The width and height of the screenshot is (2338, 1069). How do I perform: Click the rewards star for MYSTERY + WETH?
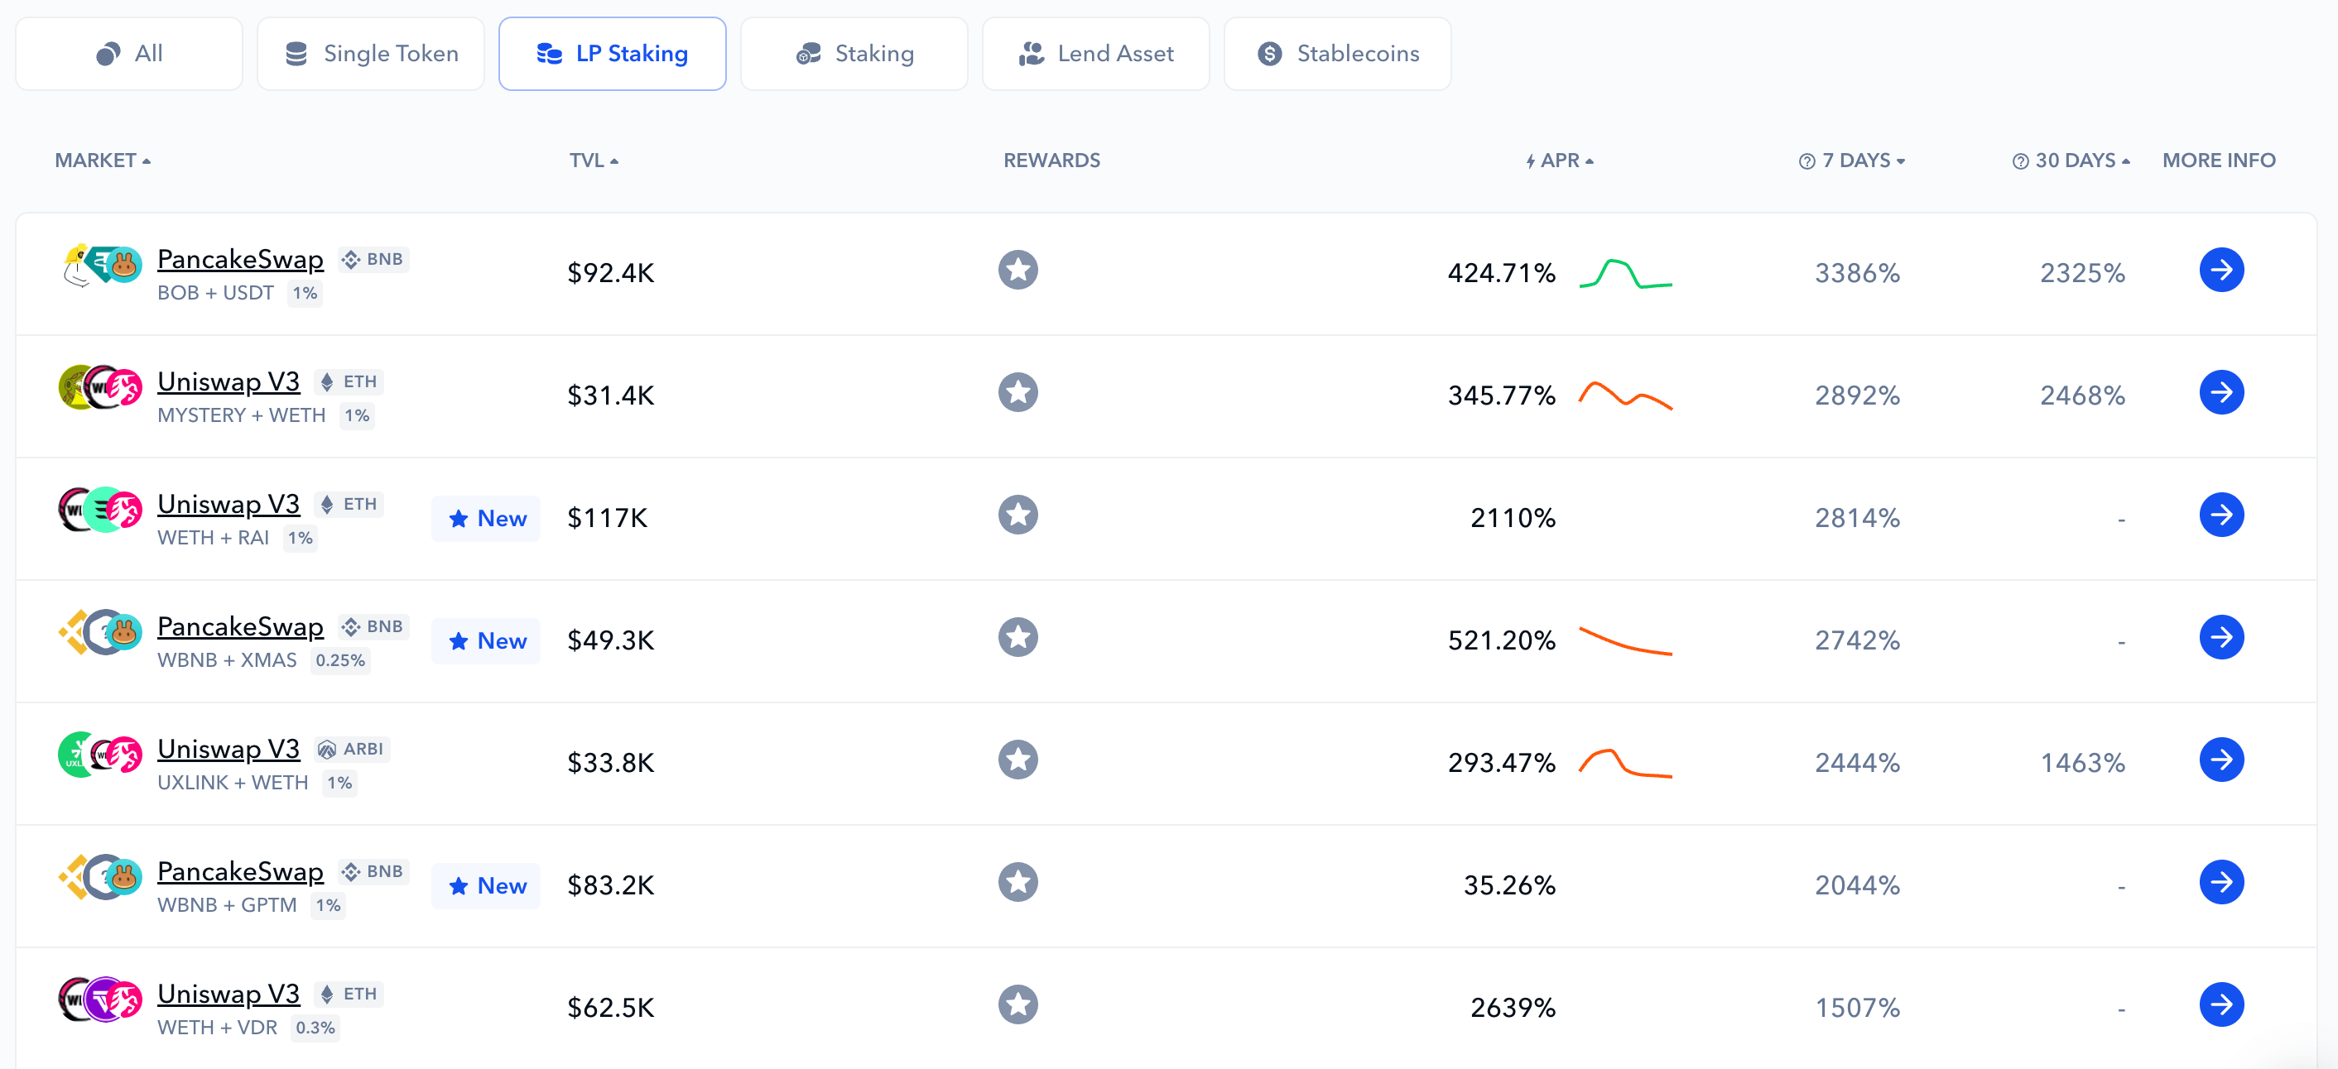[1017, 393]
